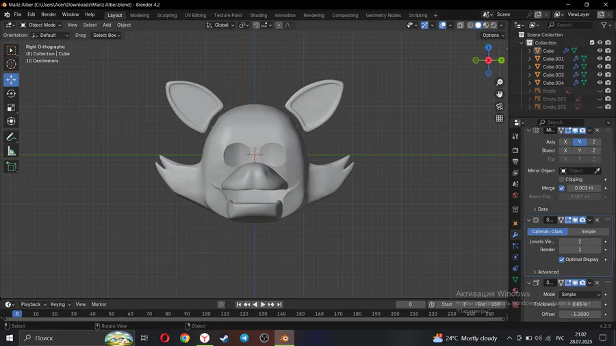Select the Select Box tool in toolbar
Image resolution: width=616 pixels, height=346 pixels.
click(x=11, y=50)
